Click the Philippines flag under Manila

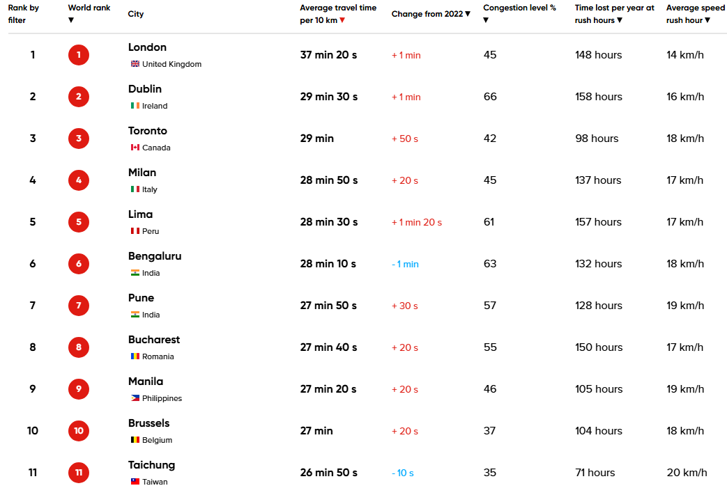pos(135,398)
